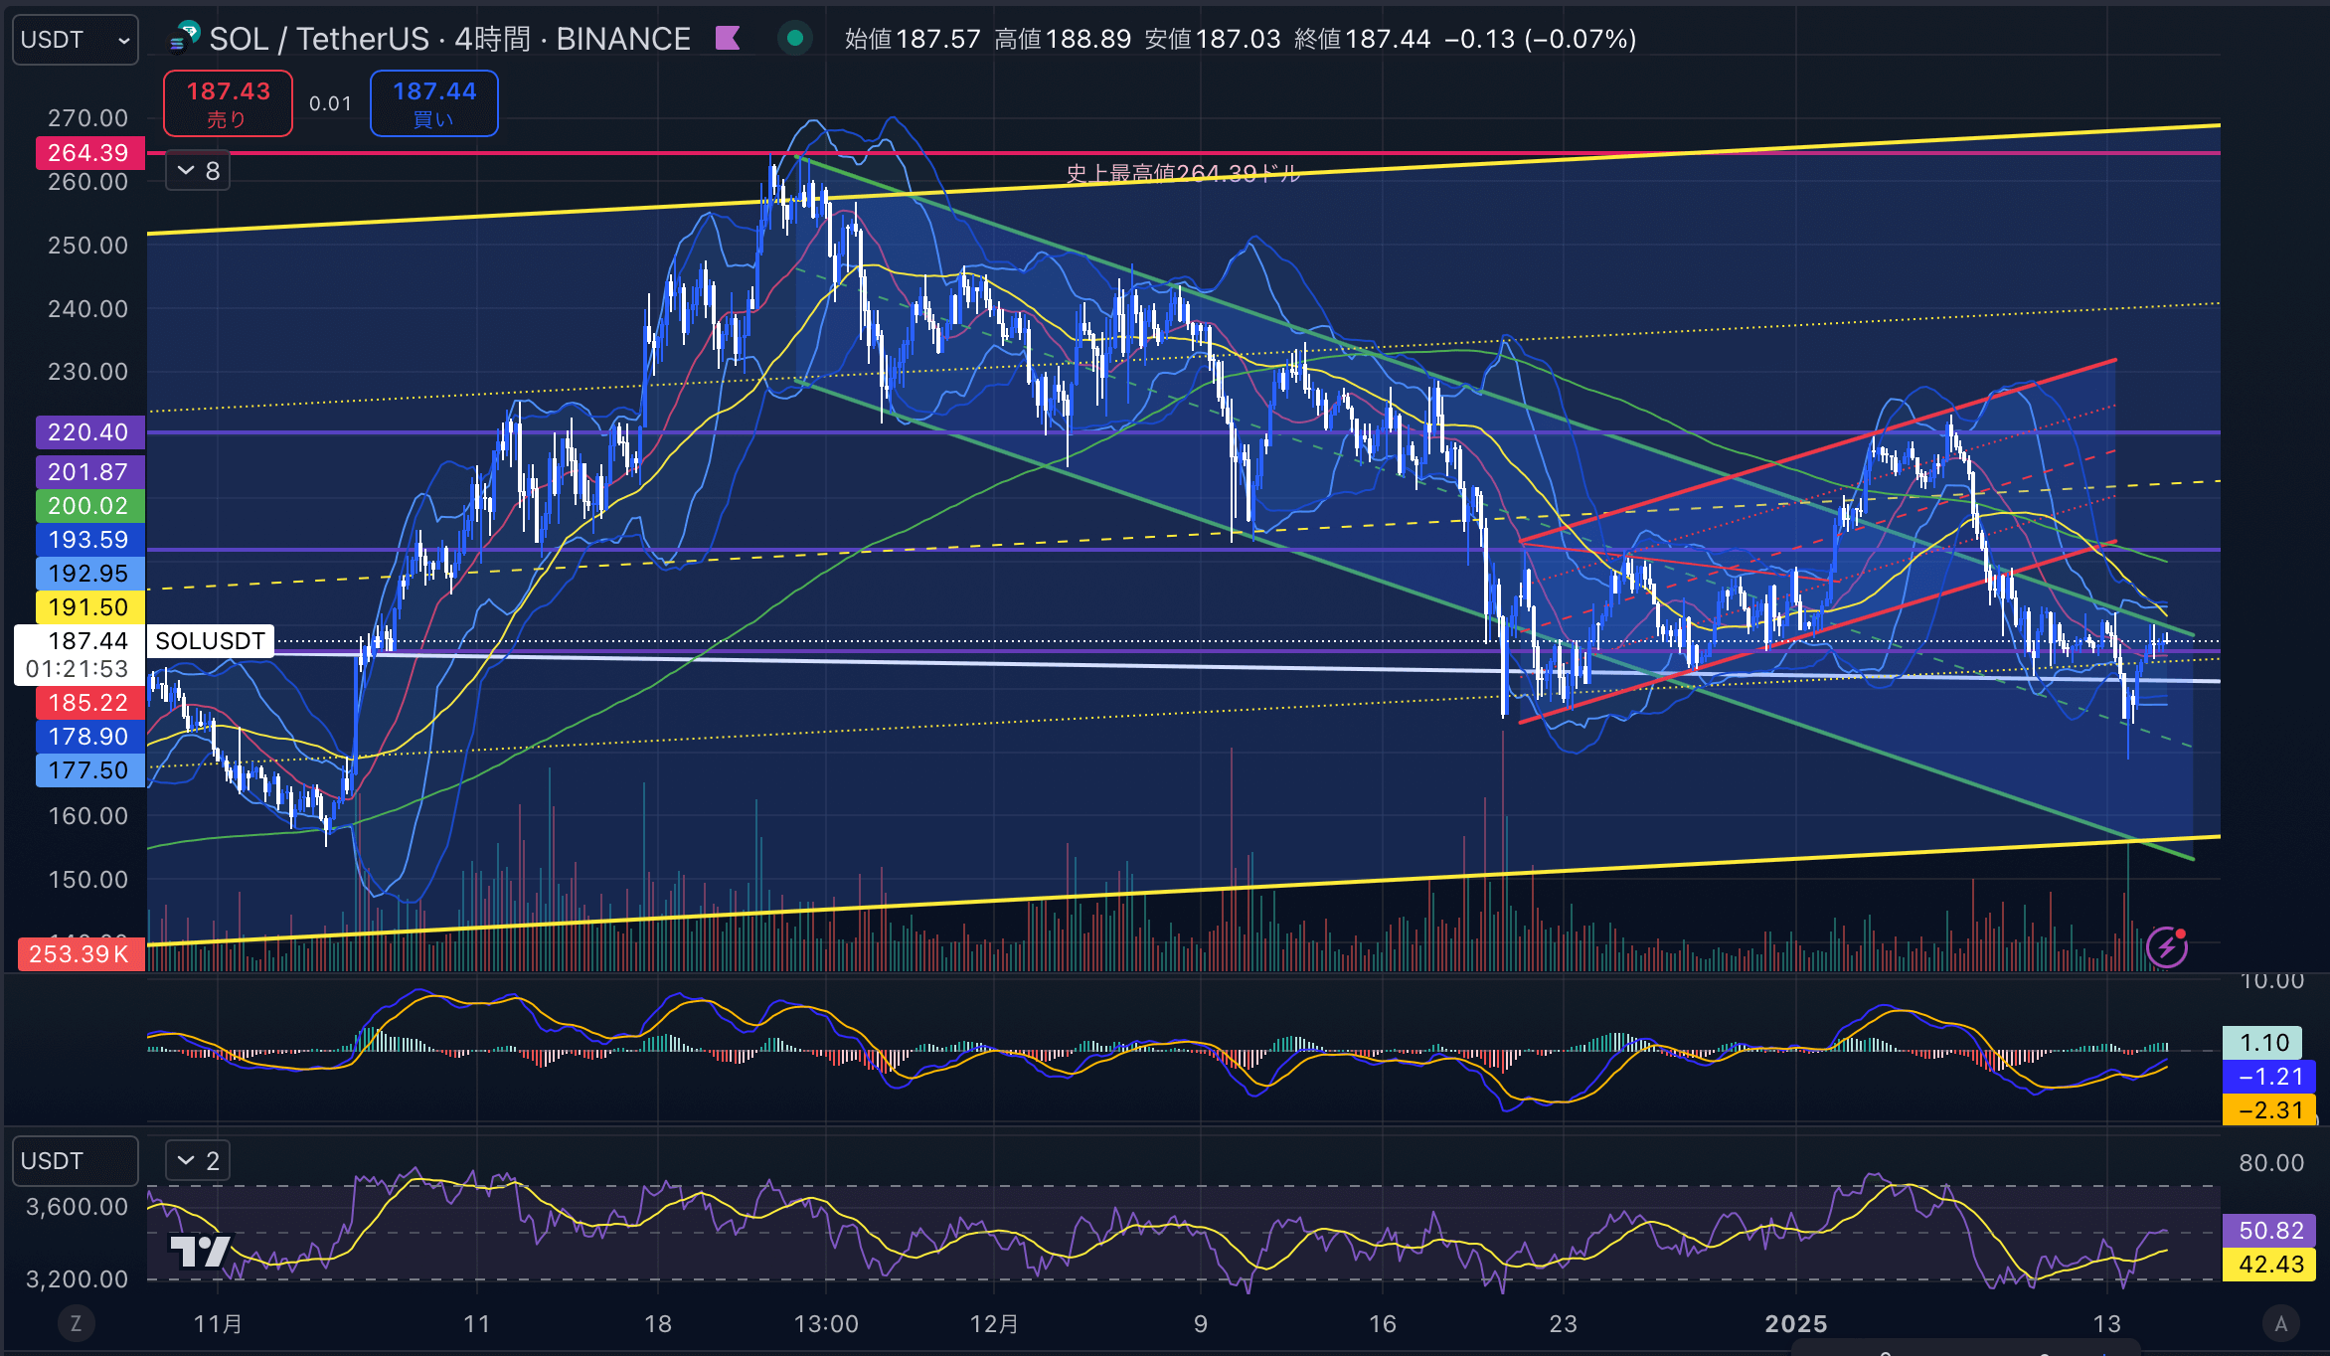
Task: Click the 3,200.00 axis label
Action: pos(77,1279)
